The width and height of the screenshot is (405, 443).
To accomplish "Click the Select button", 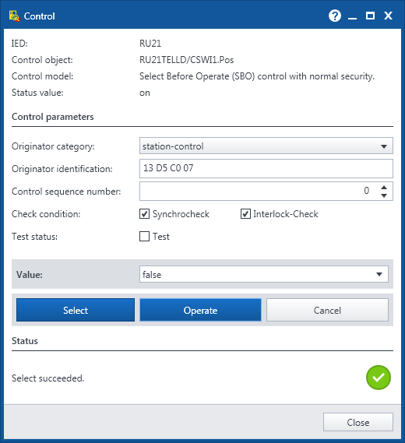I will tap(76, 310).
